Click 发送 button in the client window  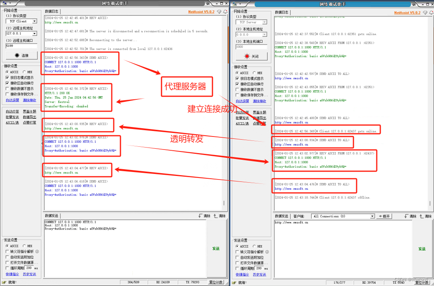[216, 249]
